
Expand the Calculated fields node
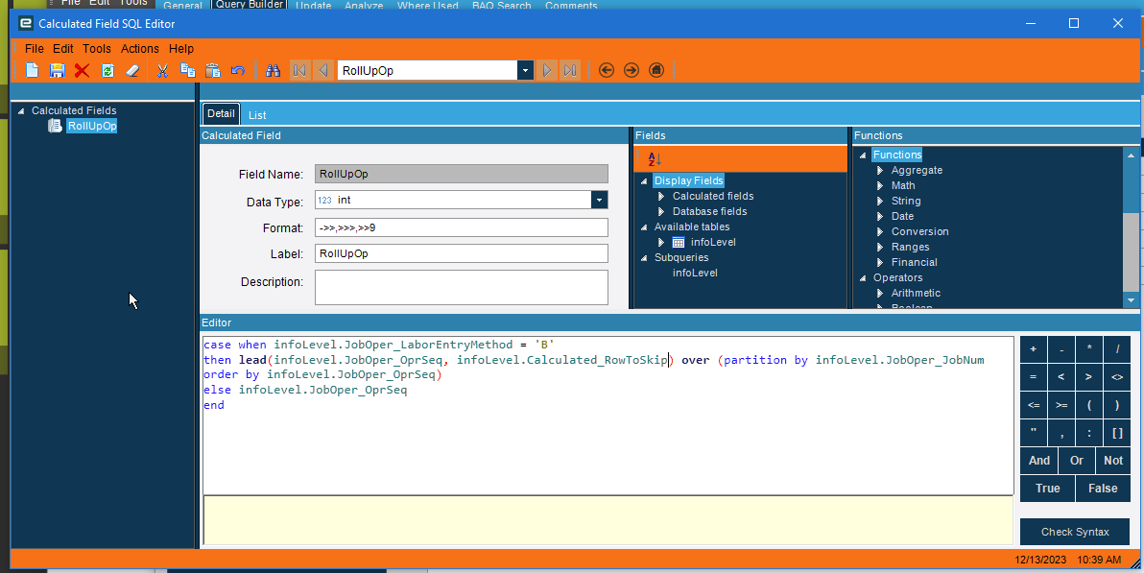point(661,196)
